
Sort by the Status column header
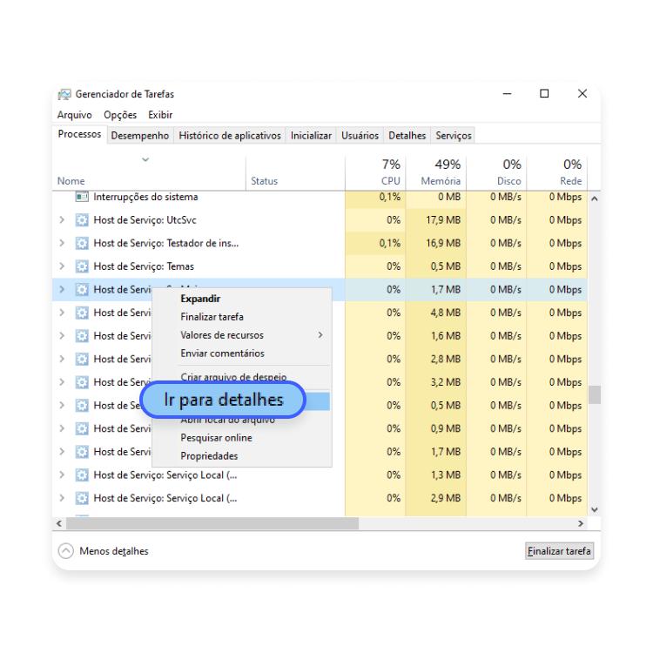295,172
